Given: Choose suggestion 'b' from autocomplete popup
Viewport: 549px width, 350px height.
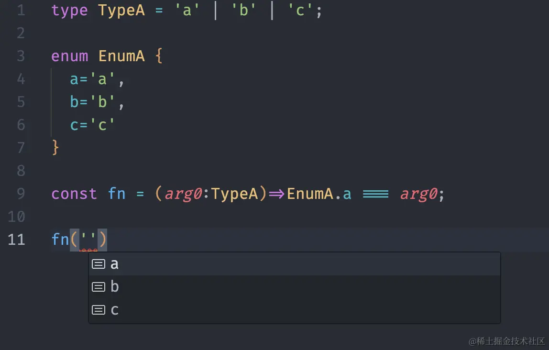Looking at the screenshot, I should tap(295, 287).
